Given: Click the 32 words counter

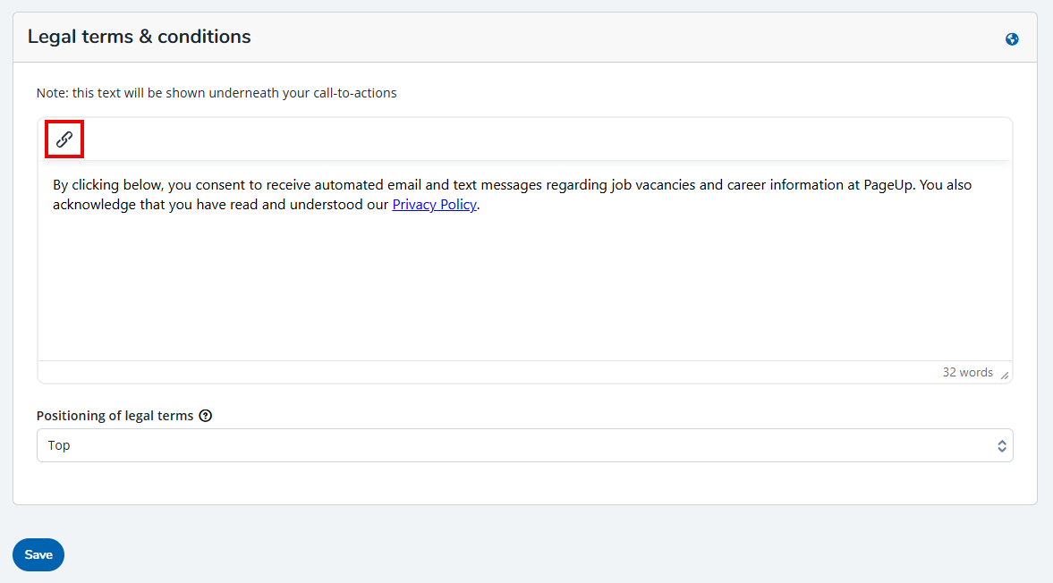Looking at the screenshot, I should point(967,372).
